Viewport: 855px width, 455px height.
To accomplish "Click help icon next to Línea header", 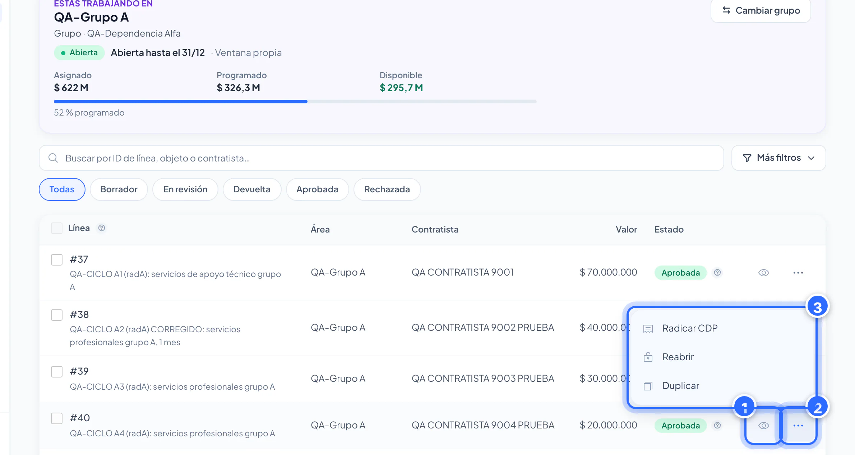I will [x=102, y=228].
